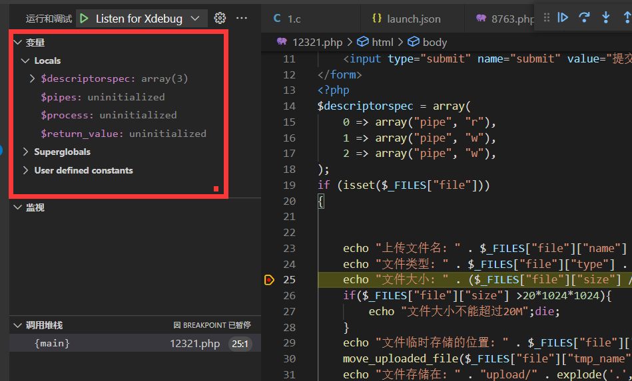The width and height of the screenshot is (632, 381).
Task: Open the debug panel ellipsis menu
Action: (x=242, y=18)
